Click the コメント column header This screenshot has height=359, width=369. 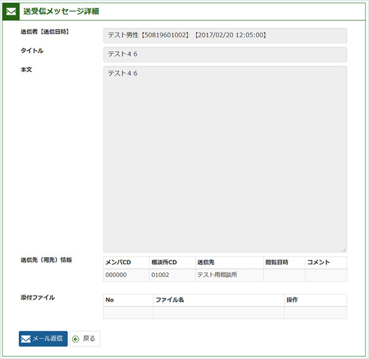pos(319,262)
